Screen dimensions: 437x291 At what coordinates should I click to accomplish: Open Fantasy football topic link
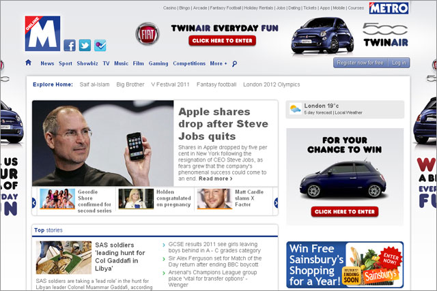(x=216, y=85)
